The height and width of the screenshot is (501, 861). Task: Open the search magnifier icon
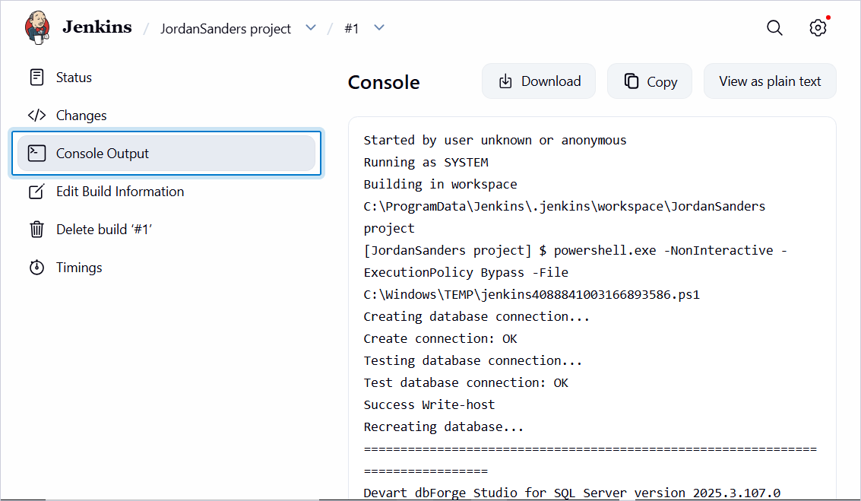pos(775,27)
